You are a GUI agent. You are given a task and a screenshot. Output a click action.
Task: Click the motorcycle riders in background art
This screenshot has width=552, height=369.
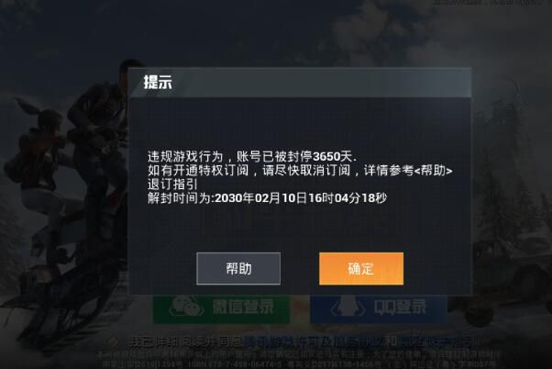pyautogui.click(x=67, y=197)
